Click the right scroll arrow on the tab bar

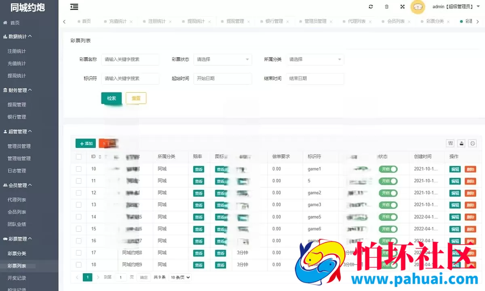click(x=478, y=21)
